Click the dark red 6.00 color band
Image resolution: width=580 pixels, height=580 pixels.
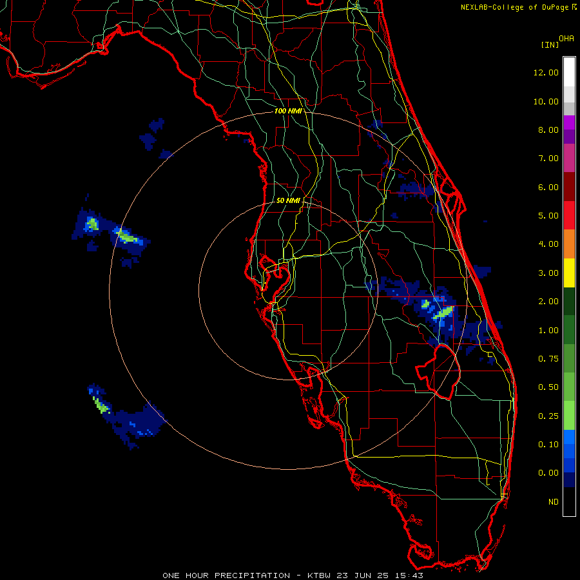pos(569,187)
